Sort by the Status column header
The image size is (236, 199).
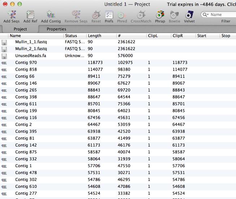(x=75, y=36)
